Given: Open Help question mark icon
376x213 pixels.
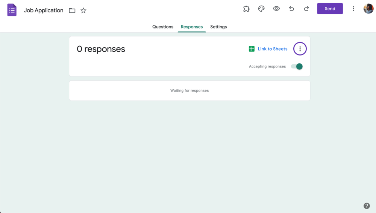Looking at the screenshot, I should point(367,206).
